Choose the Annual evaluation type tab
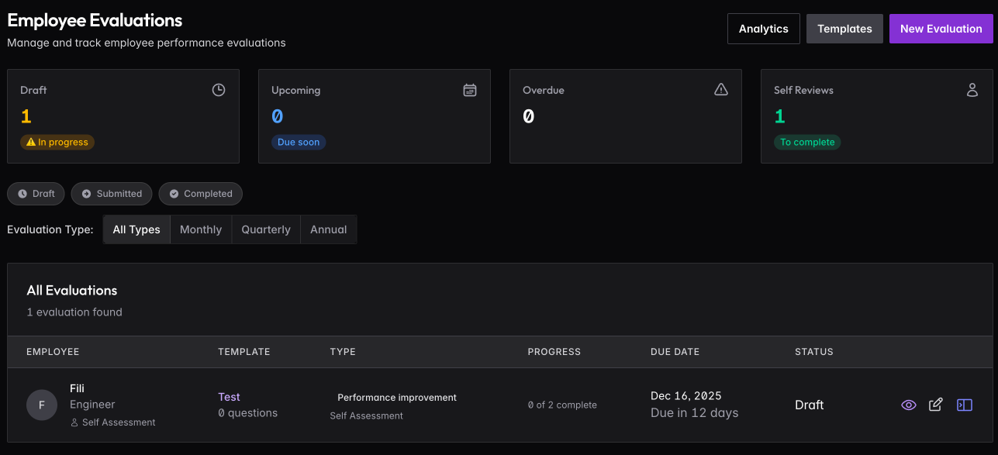 point(328,229)
